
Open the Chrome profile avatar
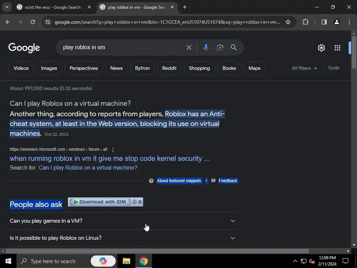click(x=337, y=22)
